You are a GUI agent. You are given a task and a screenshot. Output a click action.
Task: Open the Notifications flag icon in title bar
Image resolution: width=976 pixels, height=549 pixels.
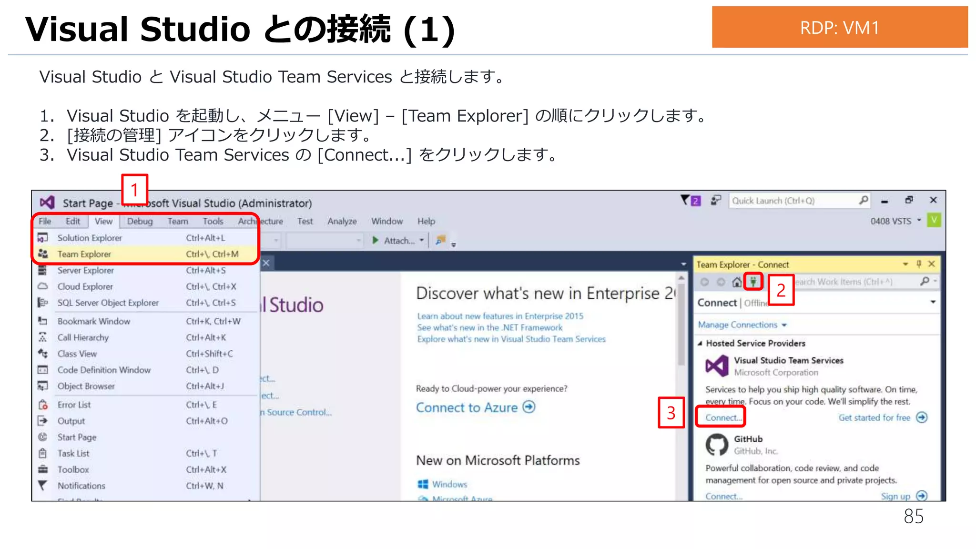pyautogui.click(x=690, y=200)
